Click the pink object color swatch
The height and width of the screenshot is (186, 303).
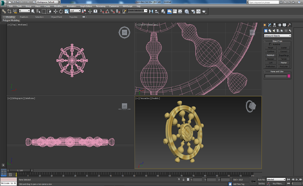[x=289, y=76]
